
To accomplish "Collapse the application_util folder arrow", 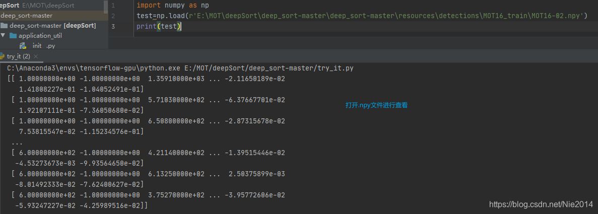I will (3, 35).
